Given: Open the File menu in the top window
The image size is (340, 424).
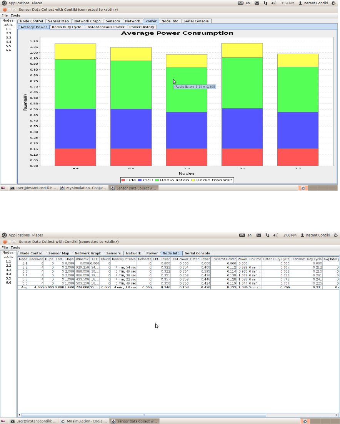Looking at the screenshot, I should [x=5, y=15].
